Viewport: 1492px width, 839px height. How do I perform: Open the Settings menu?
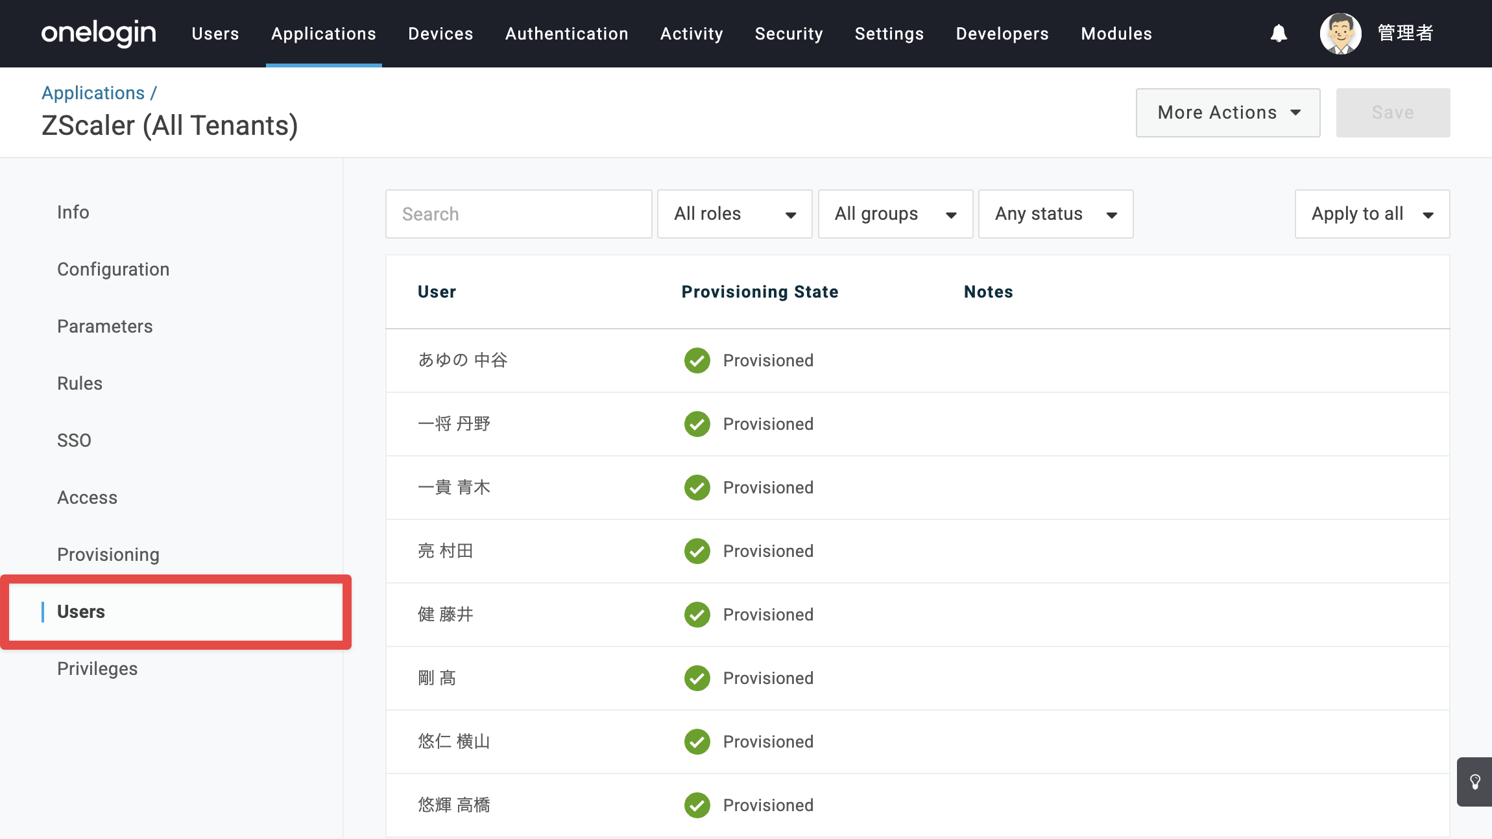(x=889, y=34)
